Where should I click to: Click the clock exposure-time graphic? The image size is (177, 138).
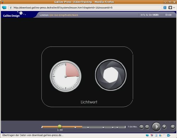(65, 76)
